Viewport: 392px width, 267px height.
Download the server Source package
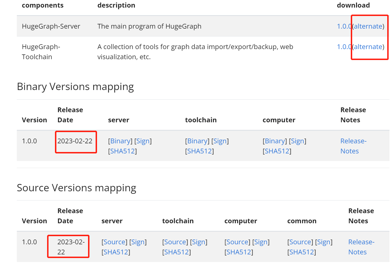(114, 242)
